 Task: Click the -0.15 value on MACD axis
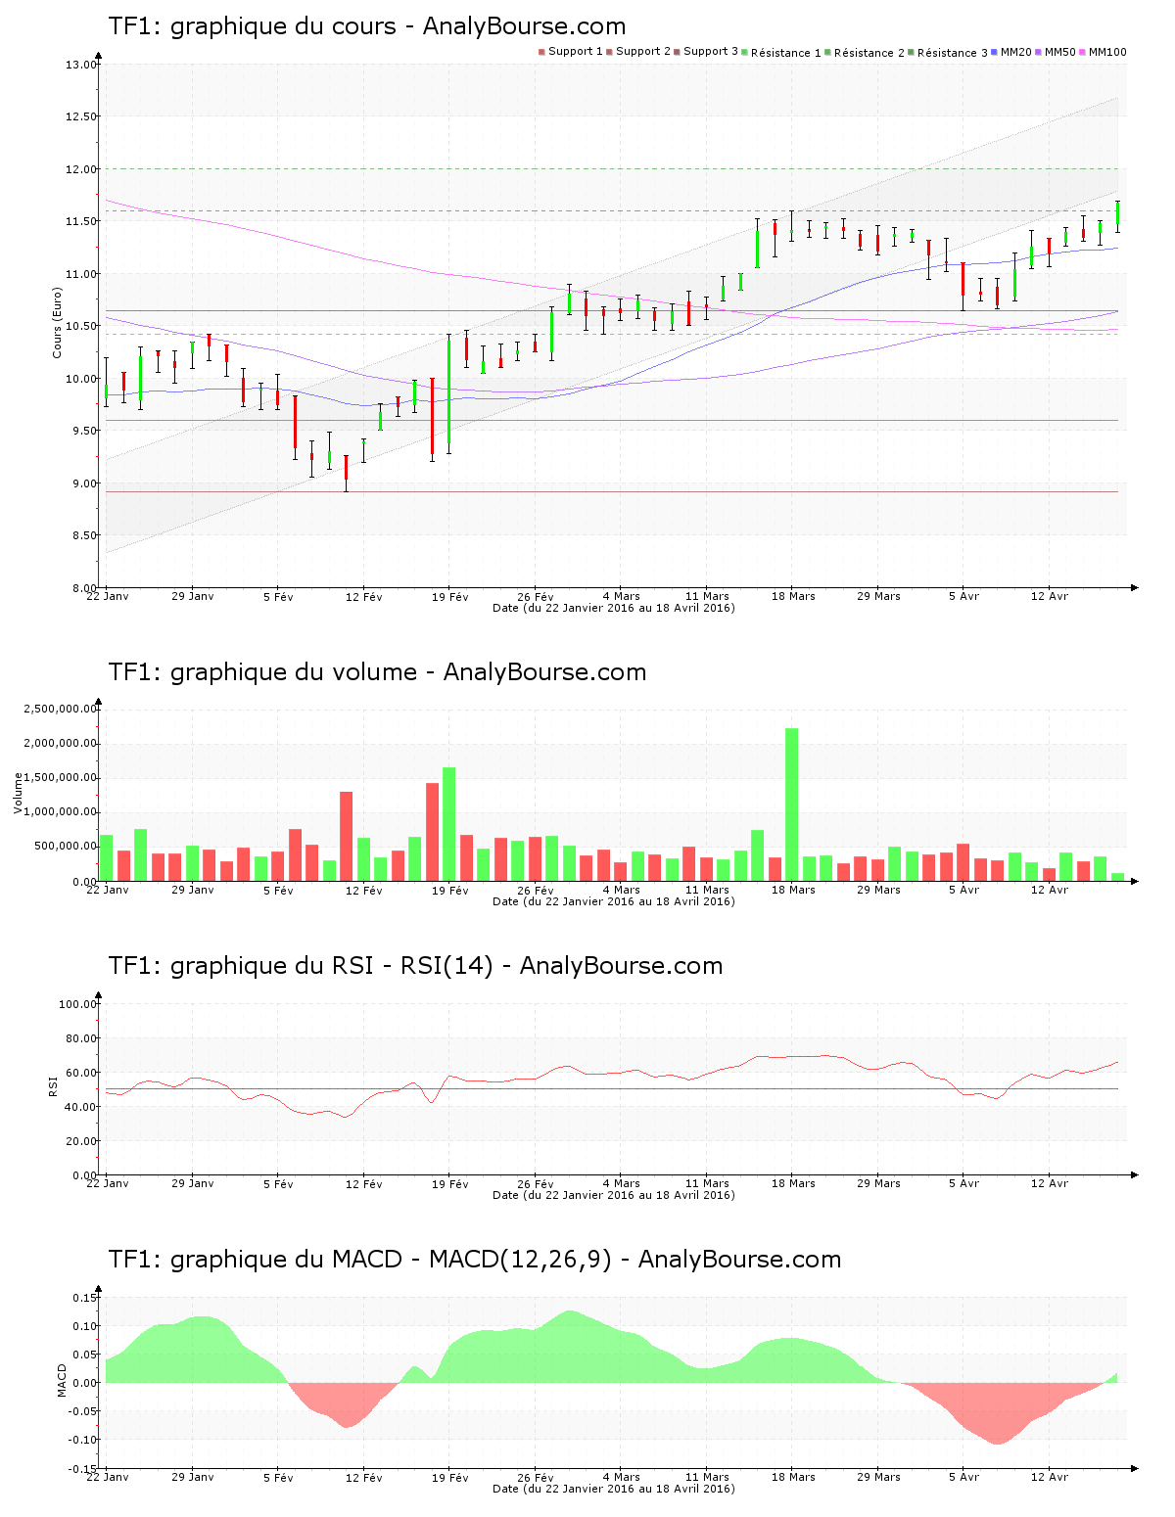83,1469
